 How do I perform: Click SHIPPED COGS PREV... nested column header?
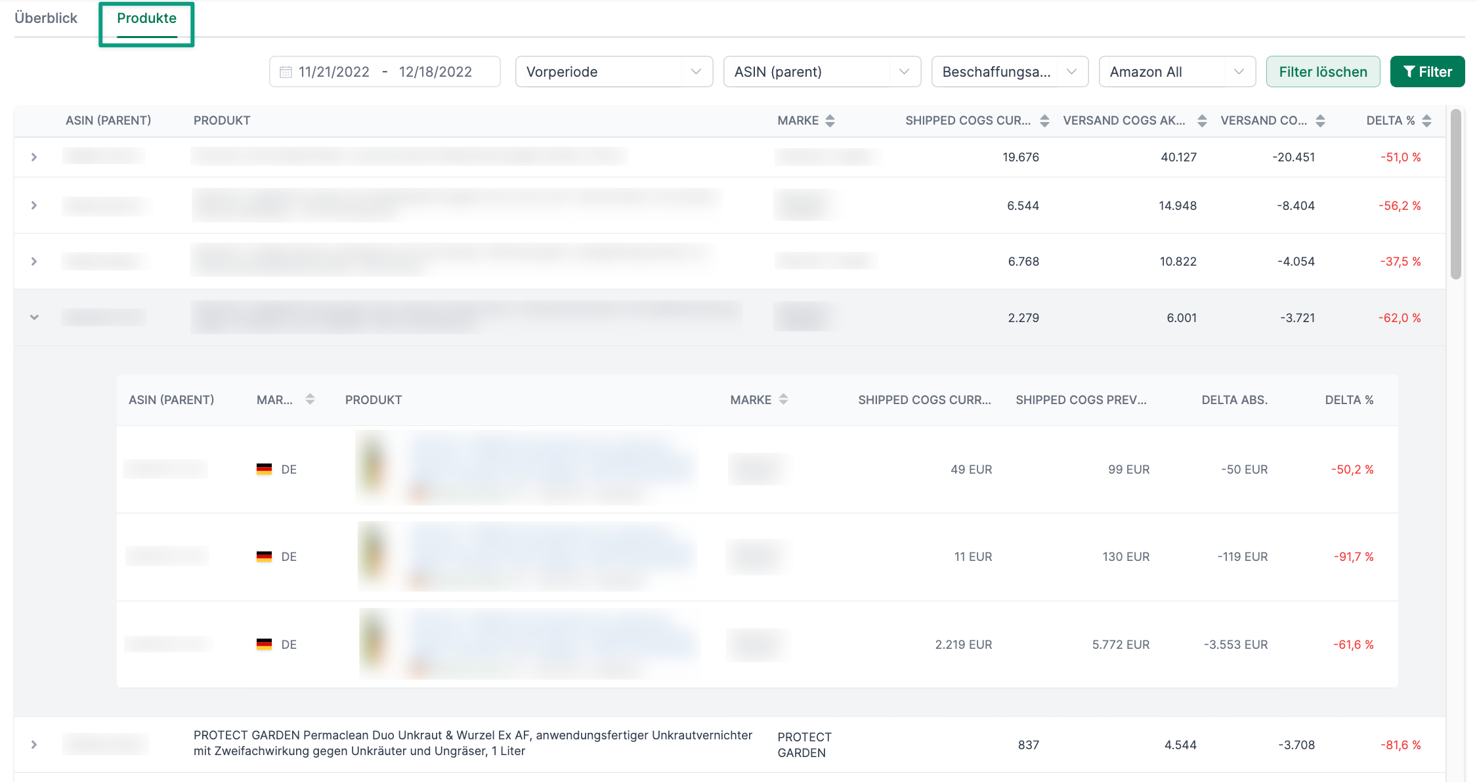click(1081, 400)
